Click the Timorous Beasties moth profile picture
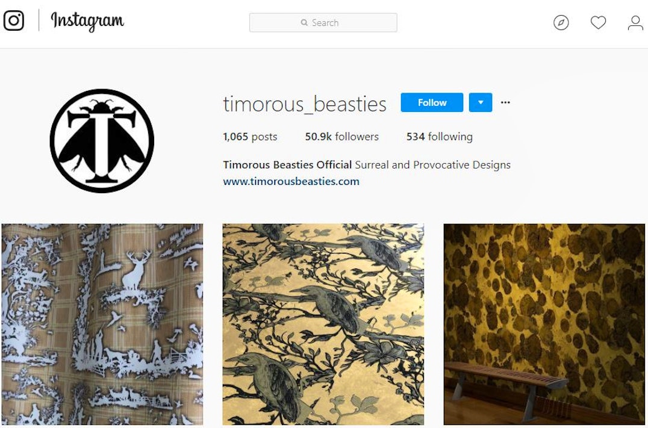Image resolution: width=648 pixels, height=428 pixels. point(102,141)
